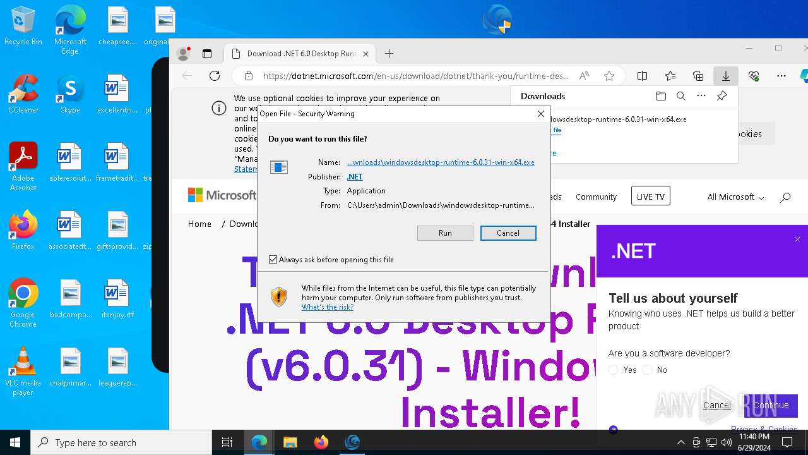The height and width of the screenshot is (455, 808).
Task: Toggle Read aloud in address bar
Action: coord(585,76)
